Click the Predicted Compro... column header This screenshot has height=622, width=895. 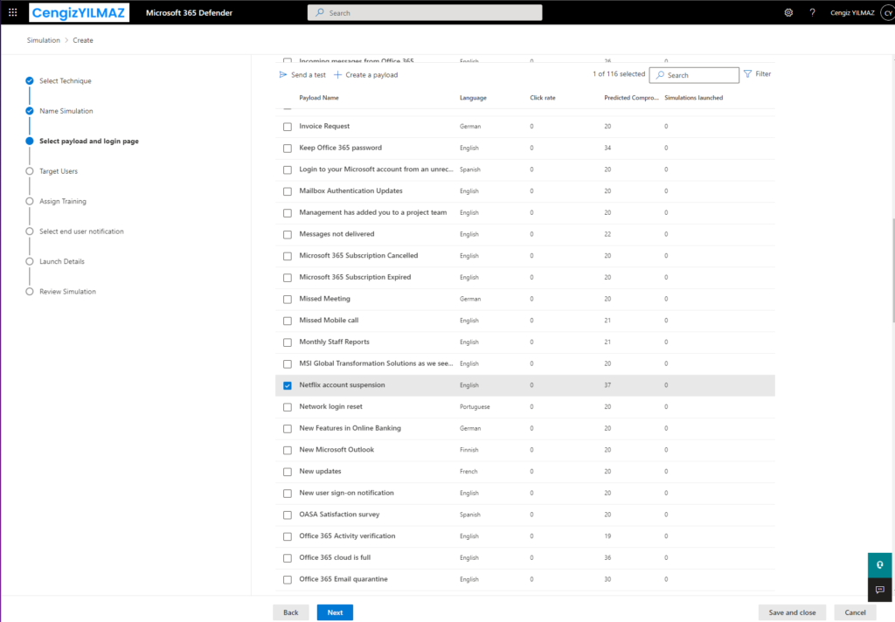(631, 98)
